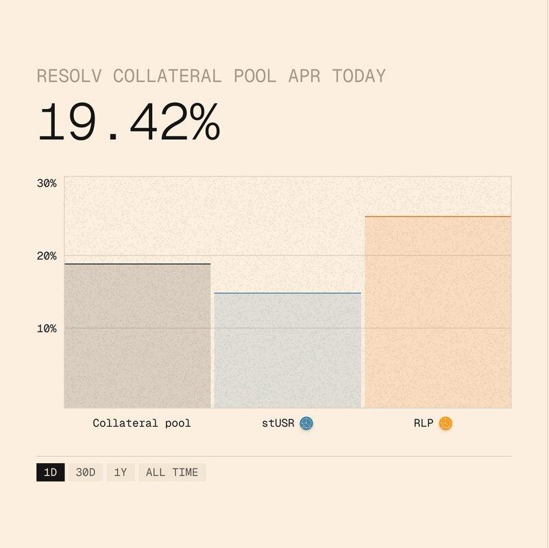Screen dimensions: 549x548
Task: Click the blue top line of stUSR bar
Action: tap(287, 293)
